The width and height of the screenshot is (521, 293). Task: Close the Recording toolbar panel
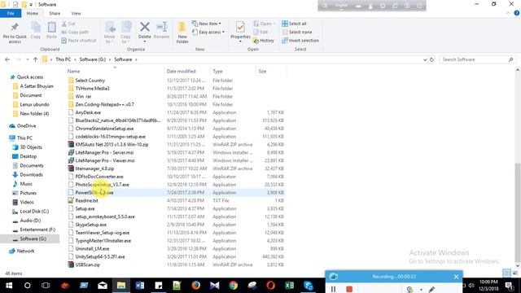click(456, 277)
